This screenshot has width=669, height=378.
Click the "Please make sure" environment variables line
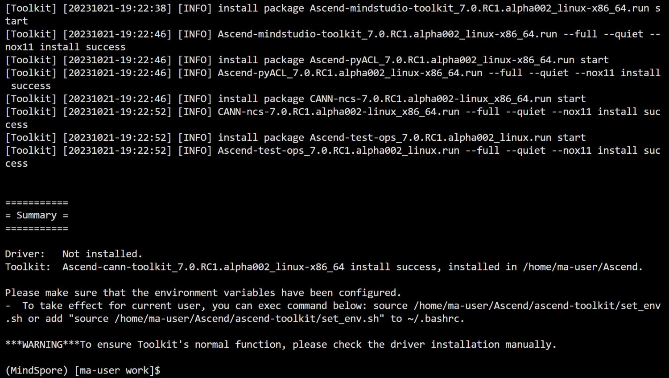click(x=203, y=293)
